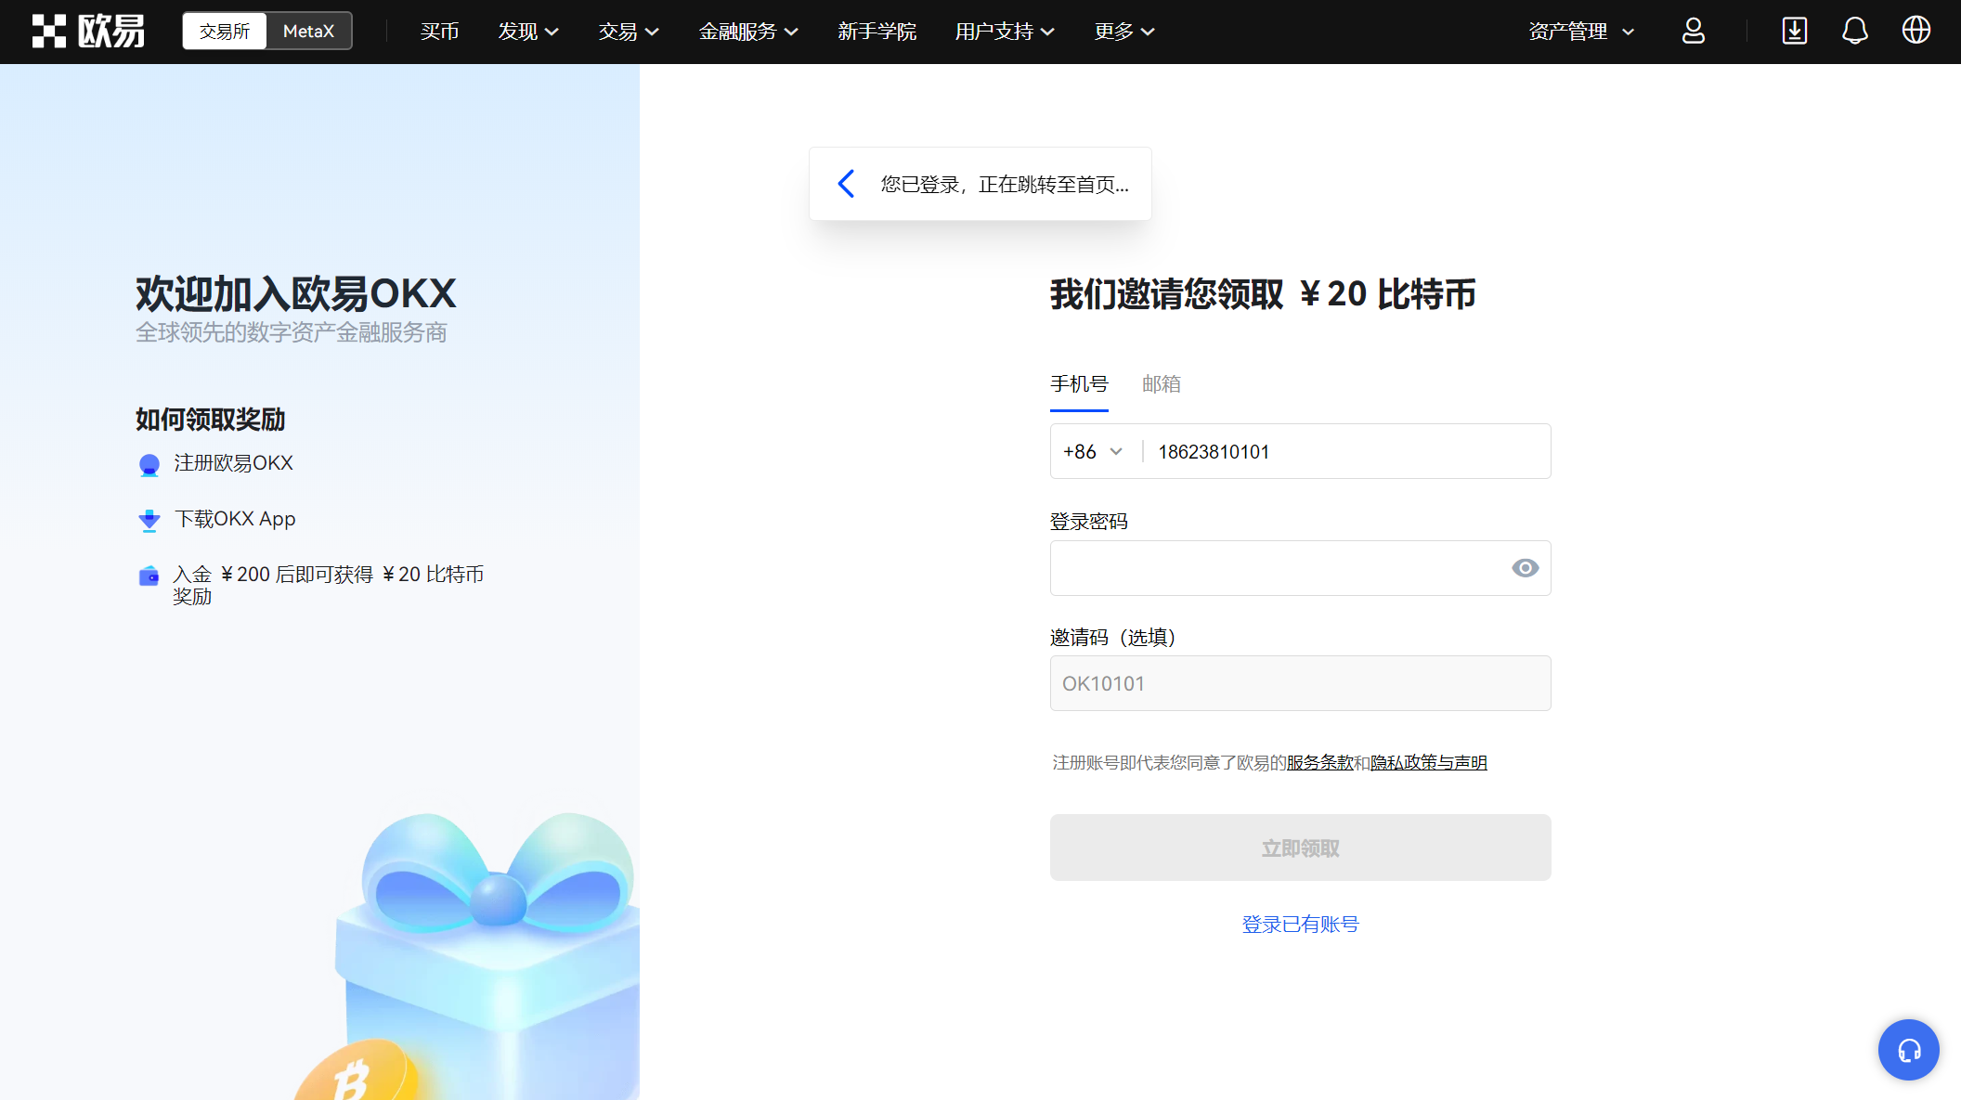
Task: Click the 入金 ¥200 reward step text
Action: [x=328, y=586]
